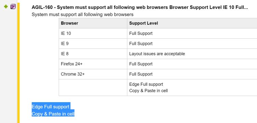The image size is (257, 123).
Task: Select the IE 10 table cell
Action: (x=93, y=33)
